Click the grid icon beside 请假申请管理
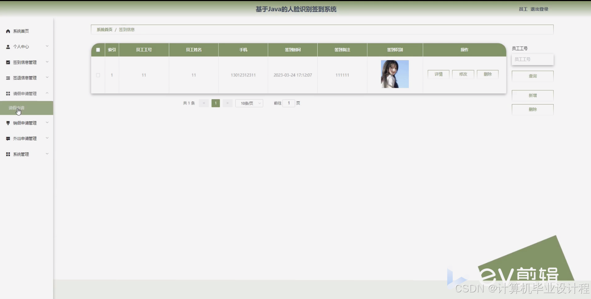The width and height of the screenshot is (591, 299). click(x=8, y=94)
